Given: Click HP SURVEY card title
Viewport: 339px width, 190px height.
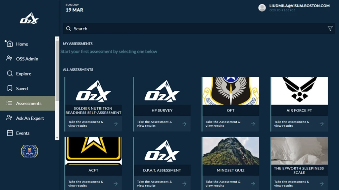Looking at the screenshot, I should 162,111.
